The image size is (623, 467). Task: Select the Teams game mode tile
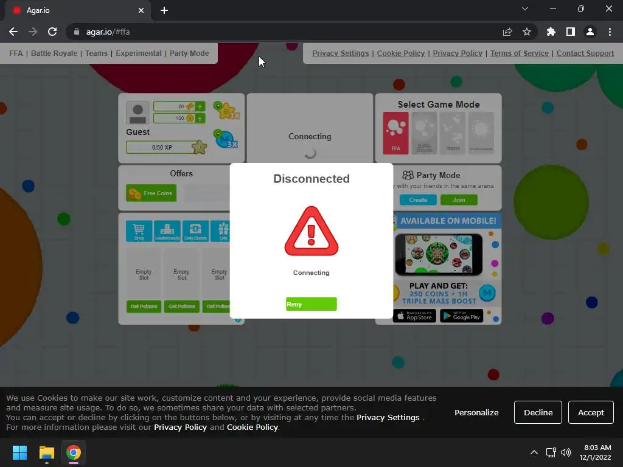(453, 133)
